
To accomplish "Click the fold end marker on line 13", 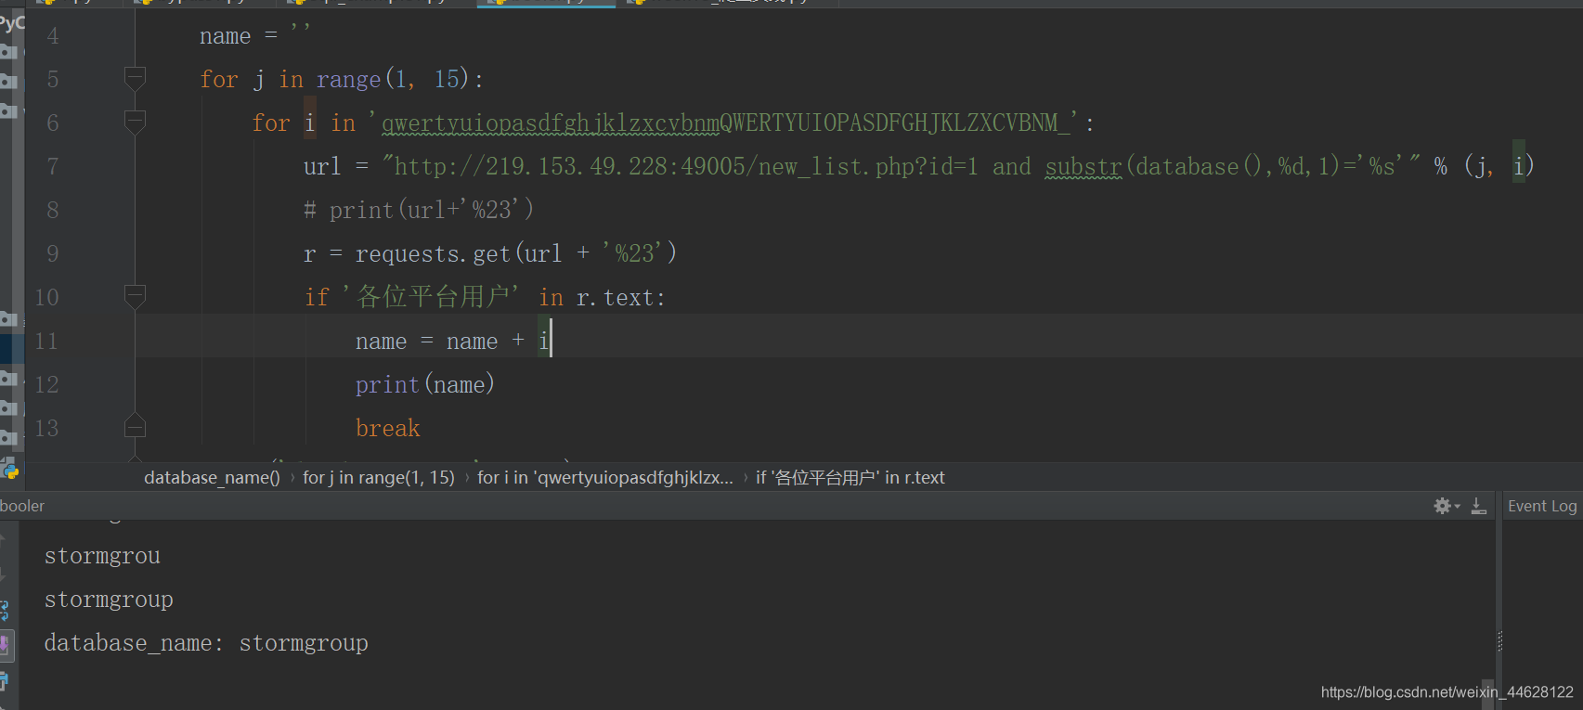I will tap(135, 426).
